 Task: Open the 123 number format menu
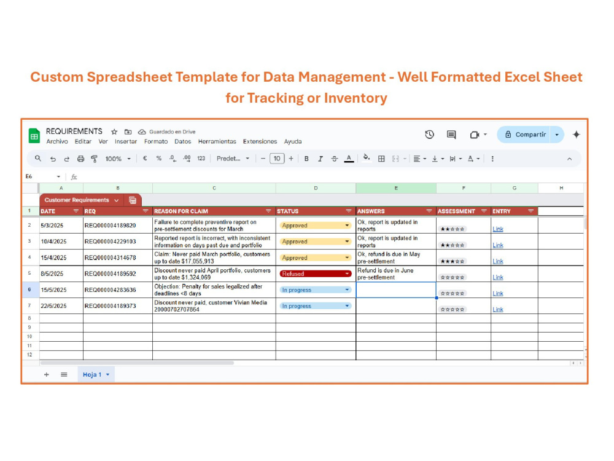(x=201, y=159)
